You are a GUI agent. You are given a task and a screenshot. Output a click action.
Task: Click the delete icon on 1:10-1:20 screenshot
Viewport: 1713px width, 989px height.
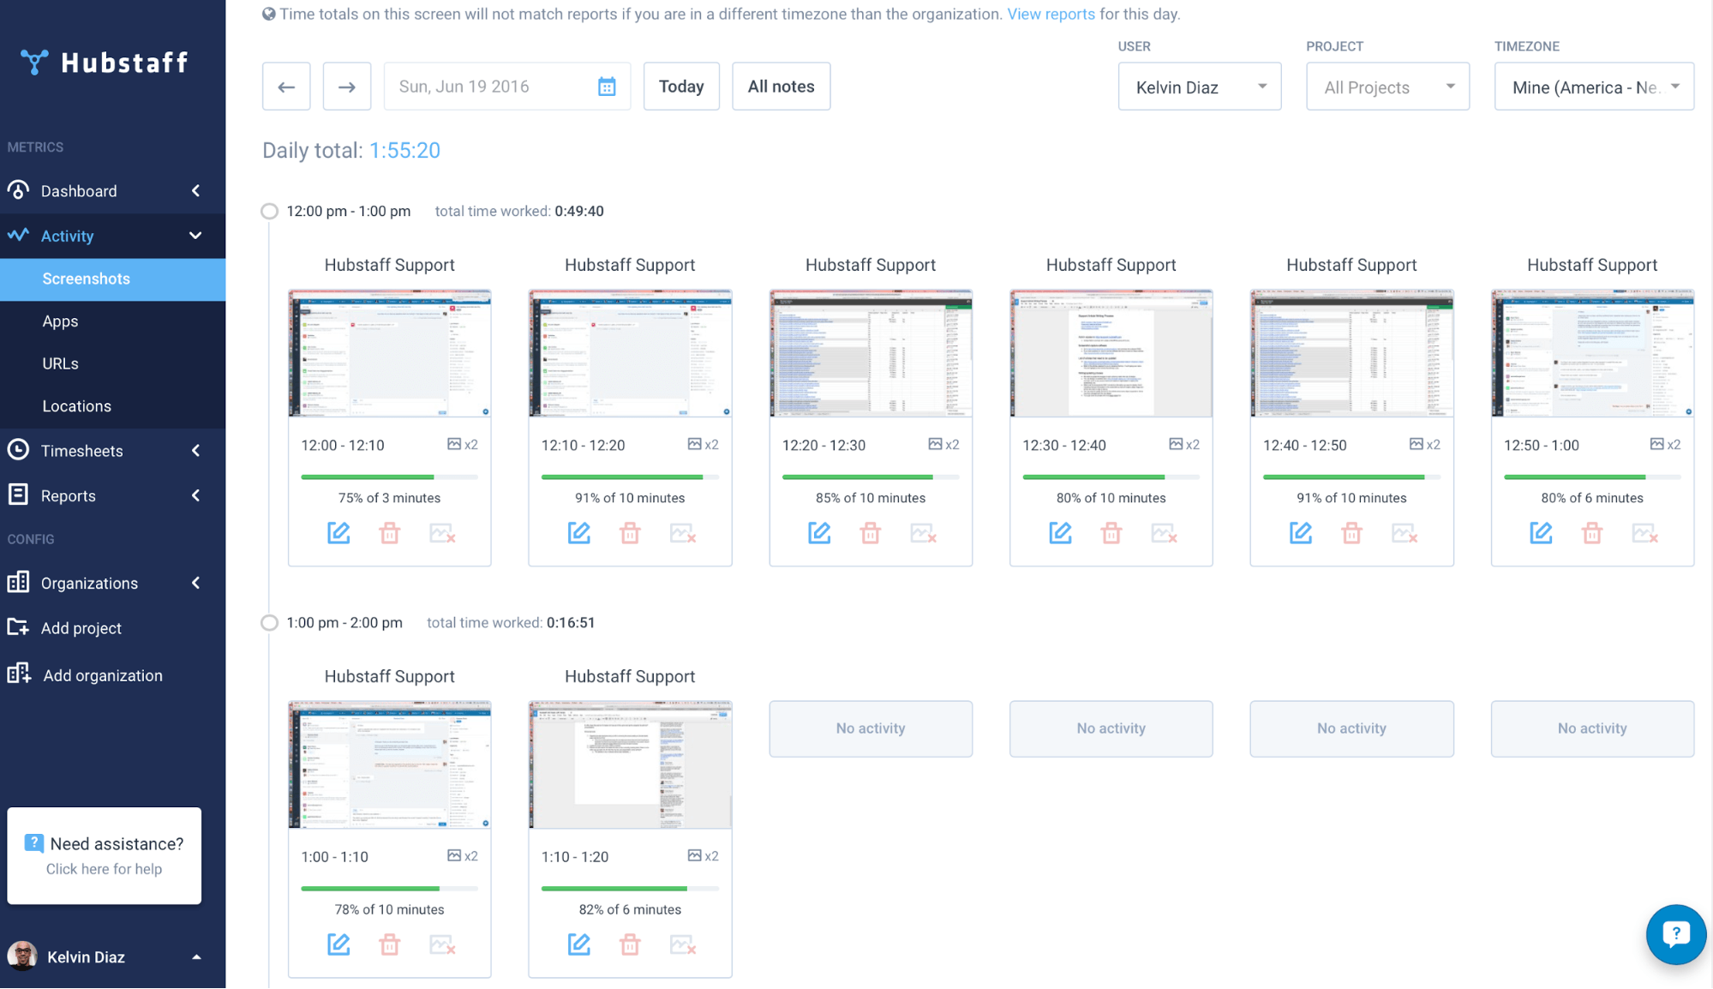[630, 944]
